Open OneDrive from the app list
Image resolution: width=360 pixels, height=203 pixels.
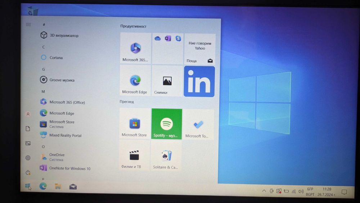coord(52,157)
